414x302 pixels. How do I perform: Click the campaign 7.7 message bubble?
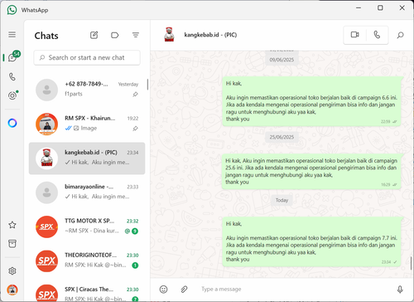click(x=311, y=242)
